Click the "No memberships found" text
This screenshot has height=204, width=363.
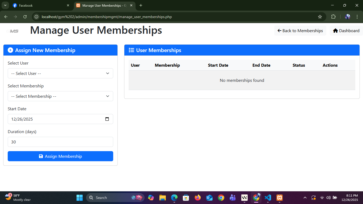click(x=242, y=80)
